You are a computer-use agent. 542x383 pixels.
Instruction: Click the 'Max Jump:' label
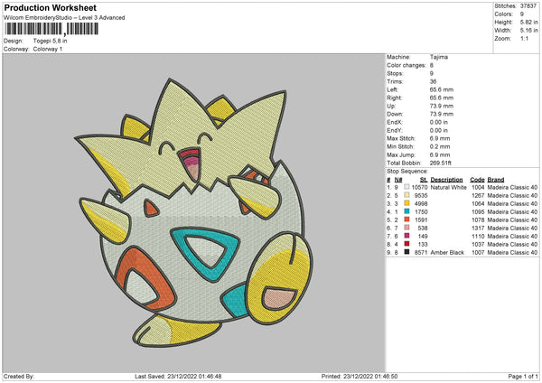coord(401,154)
